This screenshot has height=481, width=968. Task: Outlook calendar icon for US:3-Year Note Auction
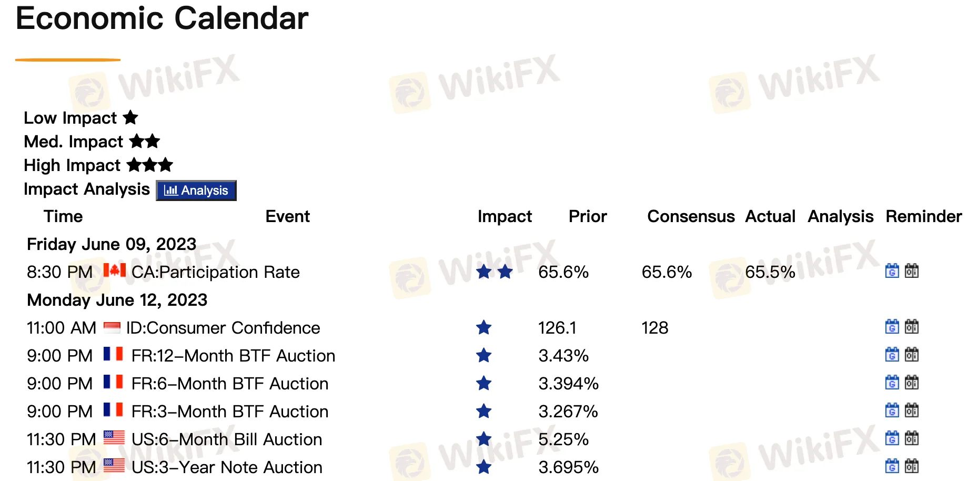tap(912, 466)
